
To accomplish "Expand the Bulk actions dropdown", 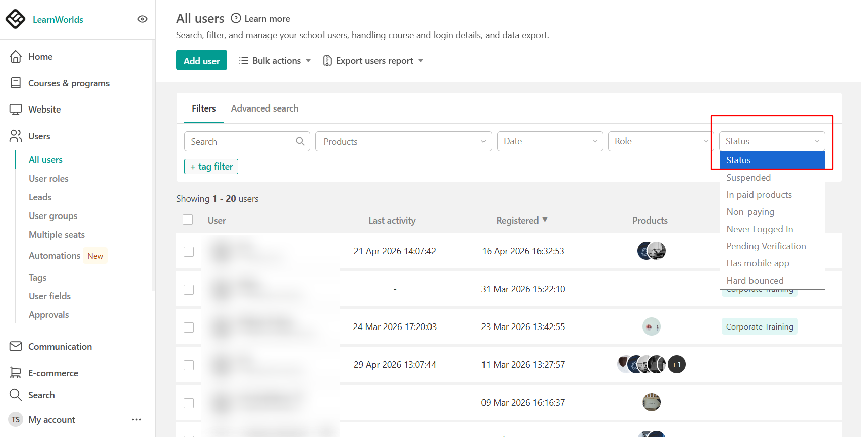I will [275, 61].
